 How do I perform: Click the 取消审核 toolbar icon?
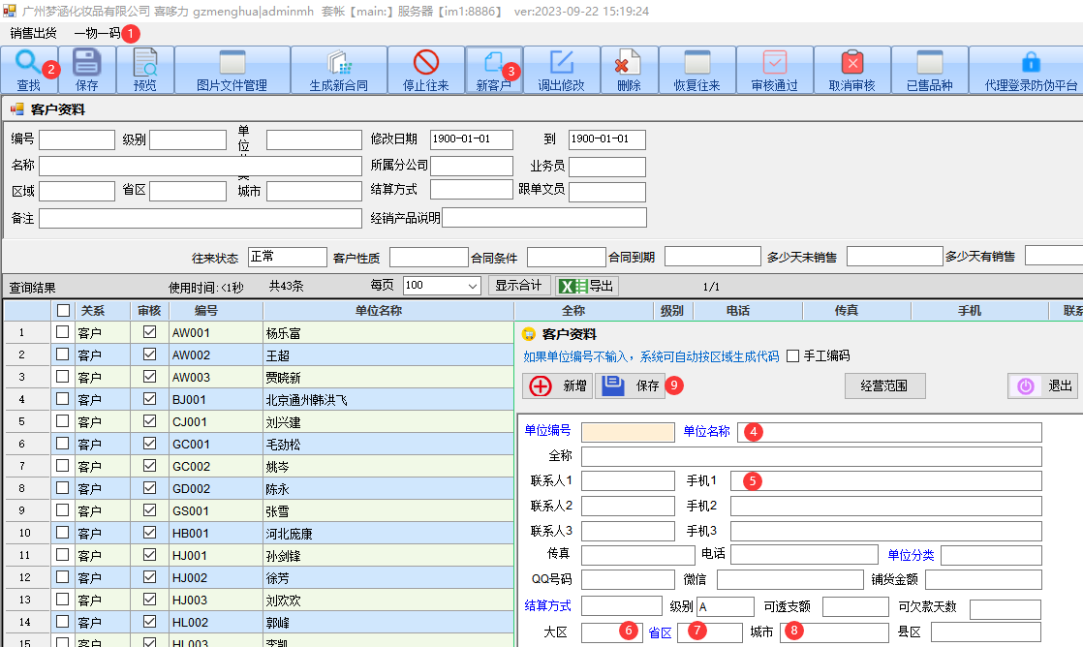[851, 64]
